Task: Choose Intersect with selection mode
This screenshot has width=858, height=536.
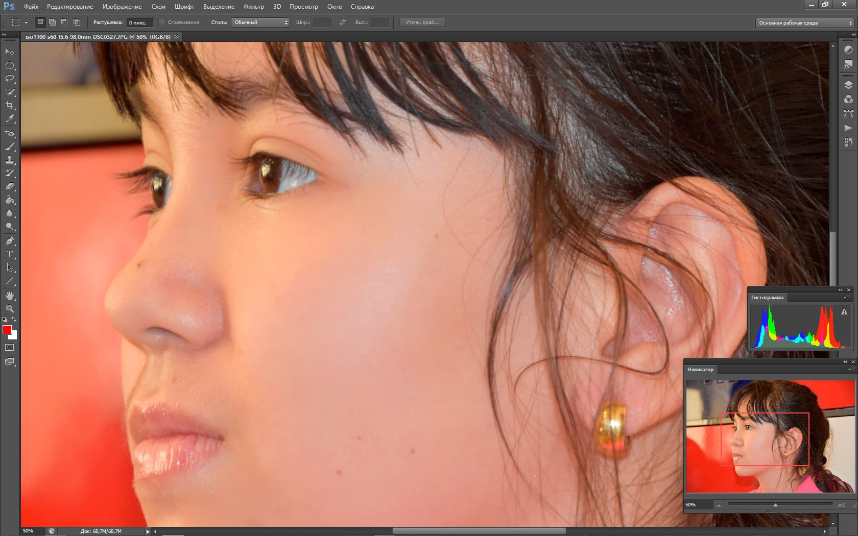Action: coord(77,22)
